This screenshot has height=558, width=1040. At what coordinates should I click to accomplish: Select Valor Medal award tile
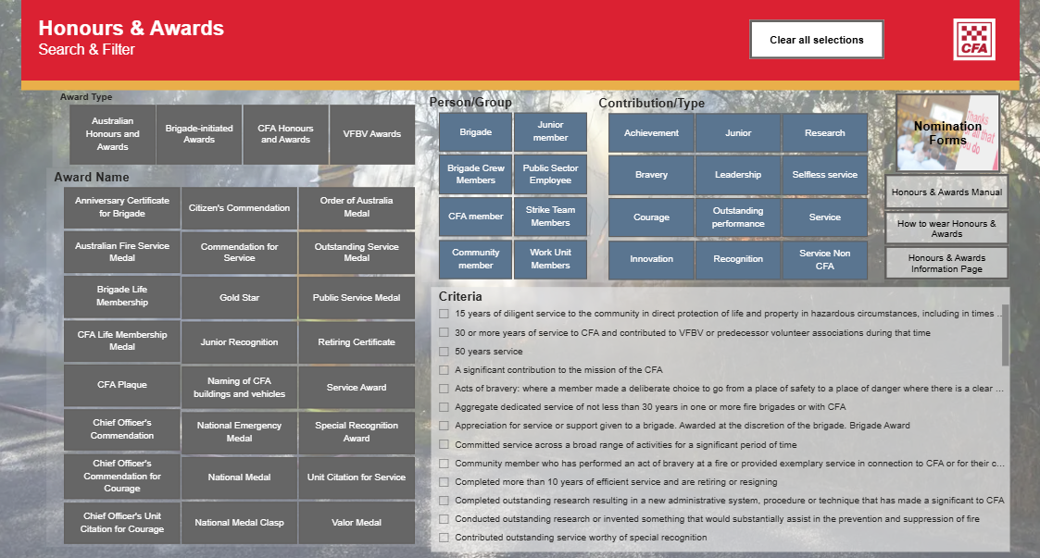pyautogui.click(x=357, y=523)
